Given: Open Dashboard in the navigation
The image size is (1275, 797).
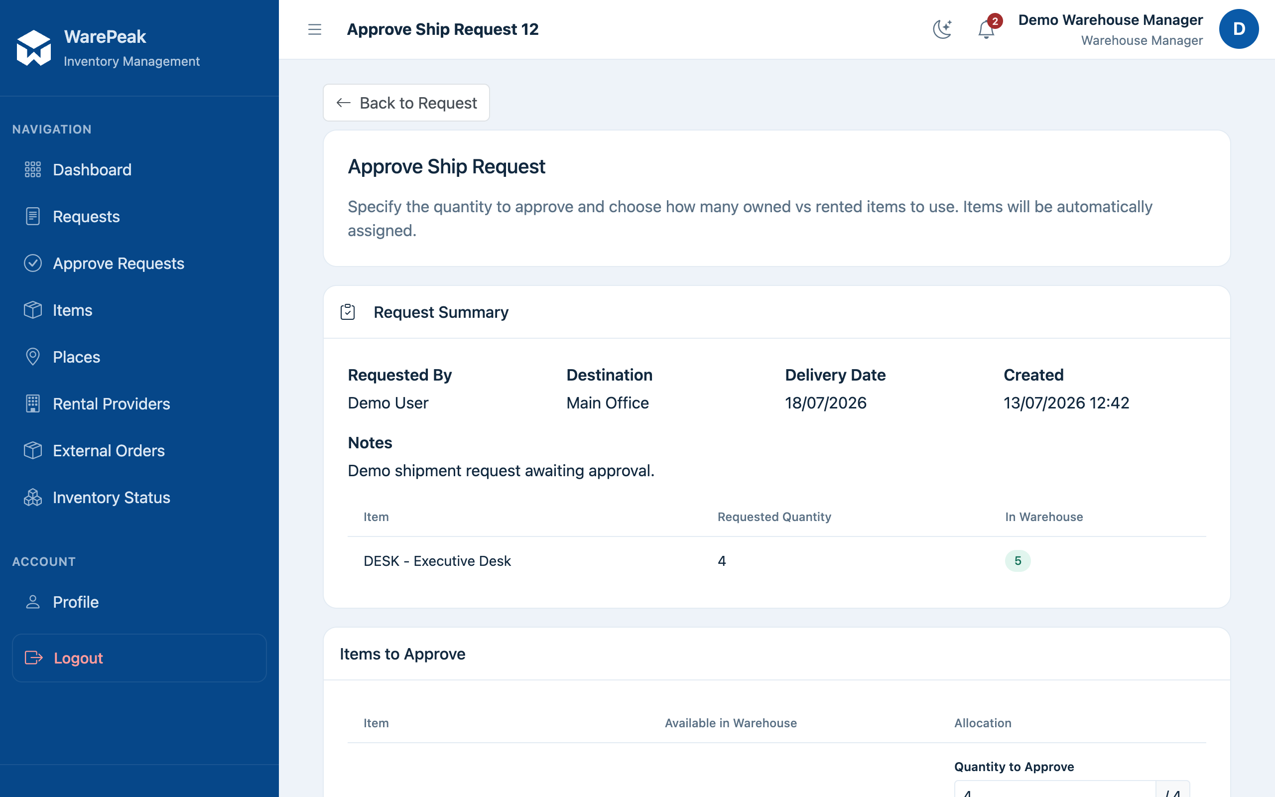Looking at the screenshot, I should click(x=139, y=170).
